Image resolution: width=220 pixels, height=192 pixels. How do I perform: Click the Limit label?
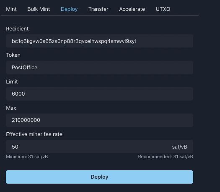point(12,82)
